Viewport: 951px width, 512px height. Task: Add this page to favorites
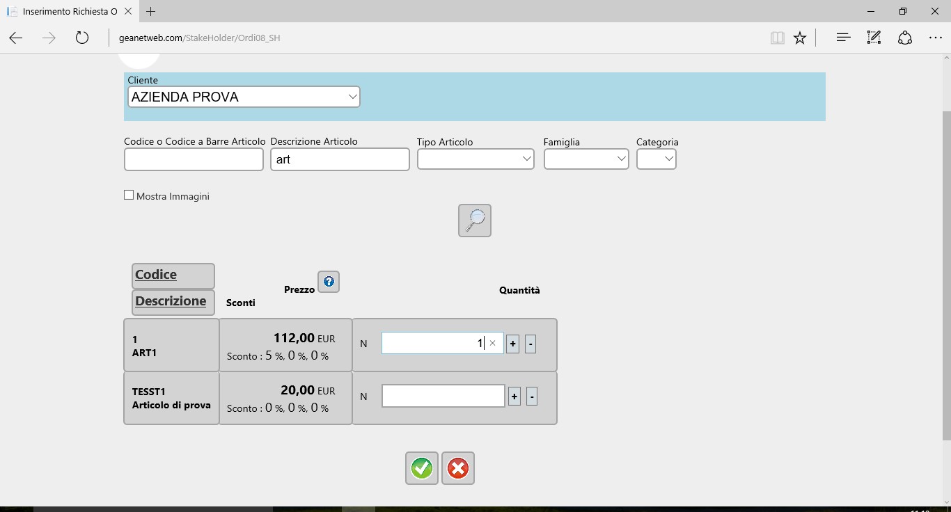coord(800,38)
